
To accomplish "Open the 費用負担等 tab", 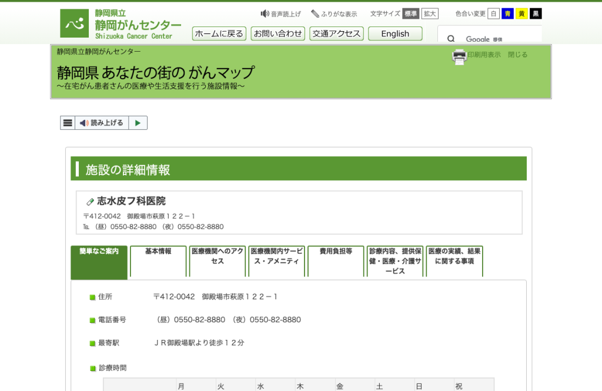I will coord(336,261).
